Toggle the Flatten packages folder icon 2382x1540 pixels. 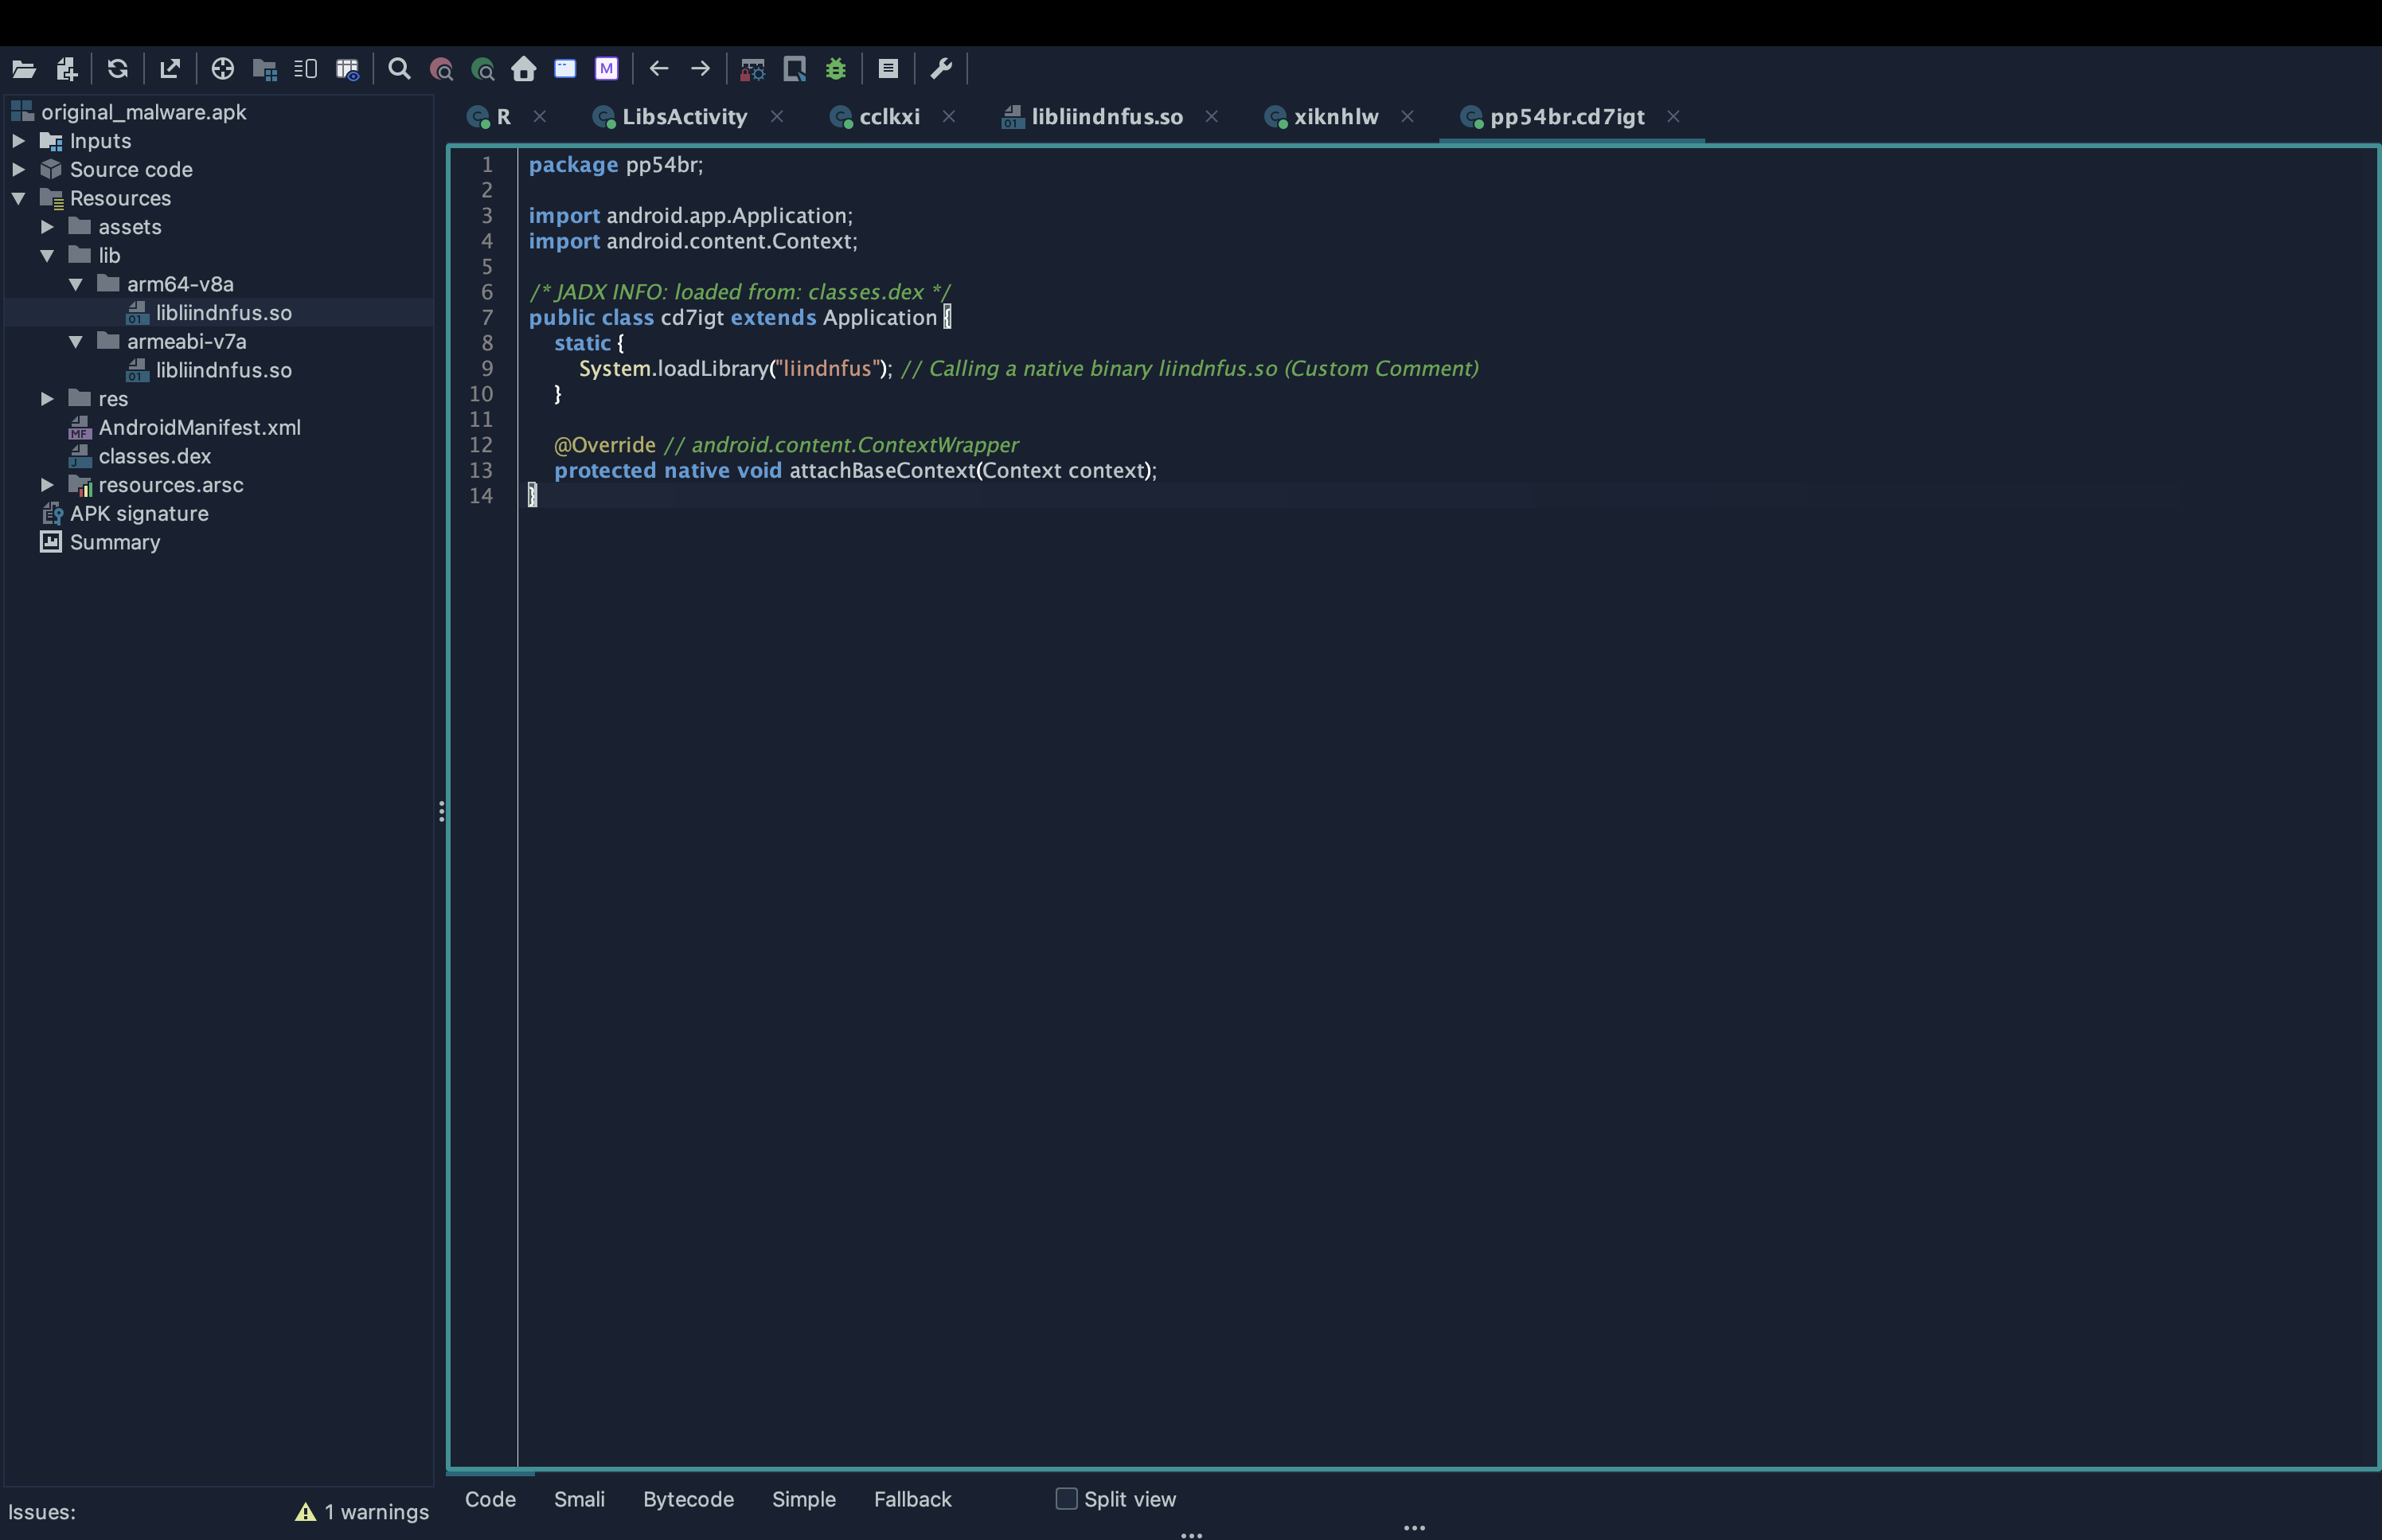click(x=265, y=69)
